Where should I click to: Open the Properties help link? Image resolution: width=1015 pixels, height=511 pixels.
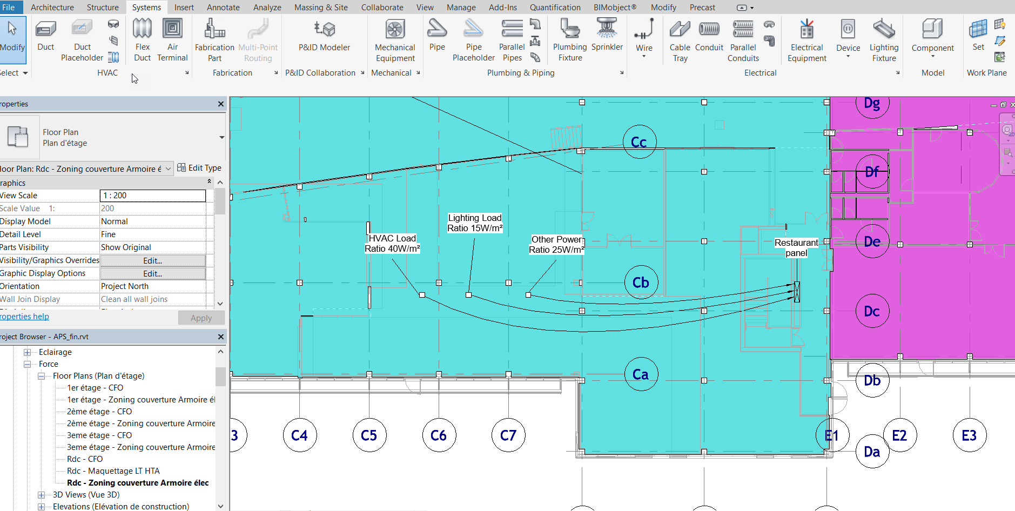(x=24, y=316)
